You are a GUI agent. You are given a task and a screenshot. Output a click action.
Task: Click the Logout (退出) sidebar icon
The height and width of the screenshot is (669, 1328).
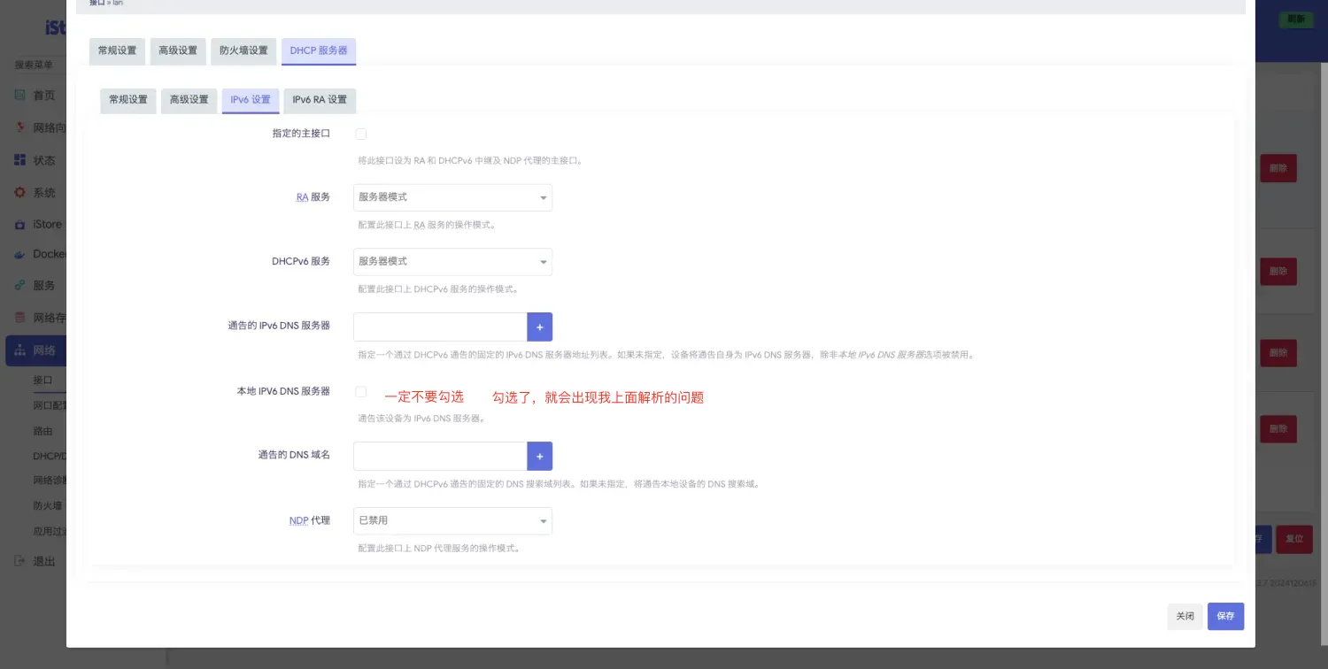coord(20,561)
